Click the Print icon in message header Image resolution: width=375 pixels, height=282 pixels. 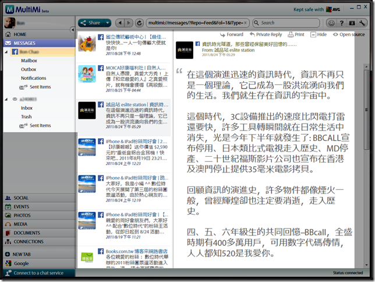(295, 35)
